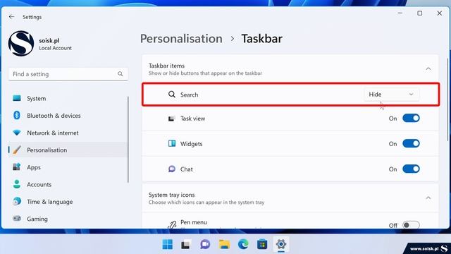The height and width of the screenshot is (254, 451).
Task: Select Personalisation category
Action: tap(68, 150)
